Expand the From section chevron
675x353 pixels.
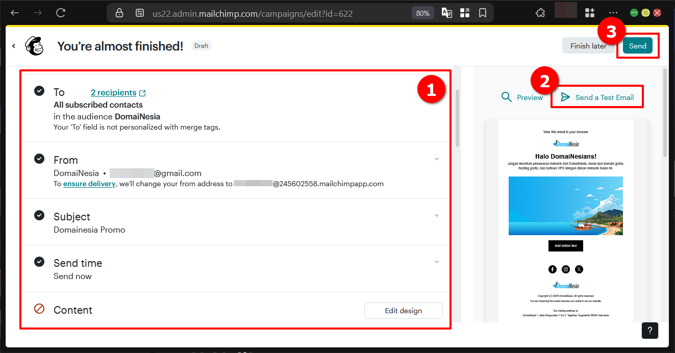point(437,159)
